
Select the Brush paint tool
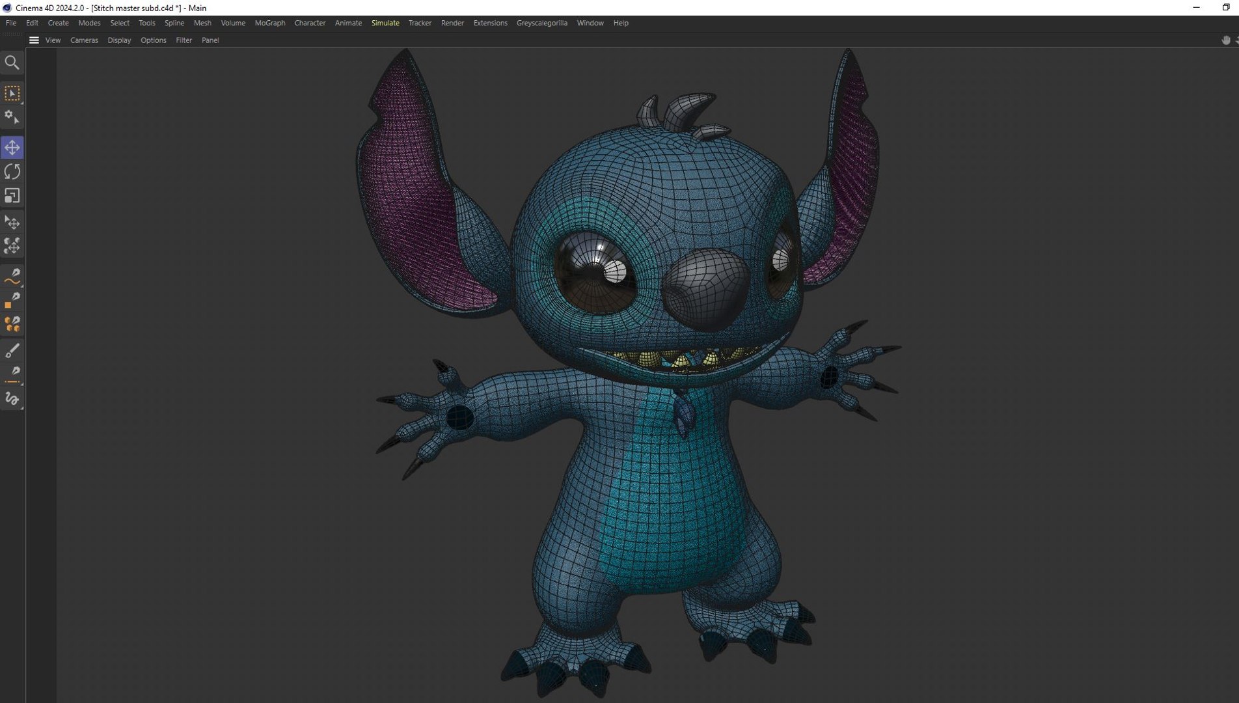click(12, 351)
